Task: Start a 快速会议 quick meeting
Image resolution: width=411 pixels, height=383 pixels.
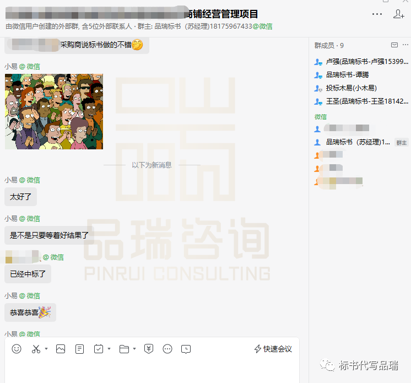Action: (273, 349)
